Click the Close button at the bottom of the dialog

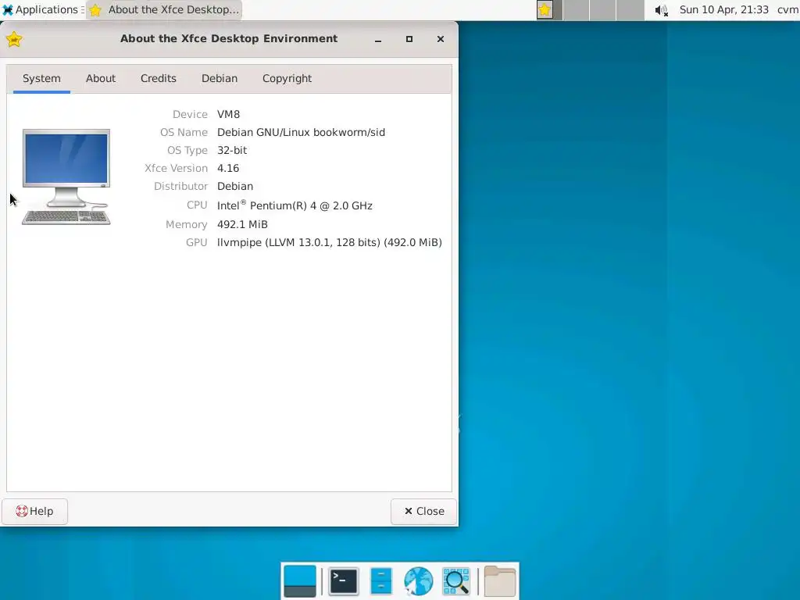tap(424, 511)
